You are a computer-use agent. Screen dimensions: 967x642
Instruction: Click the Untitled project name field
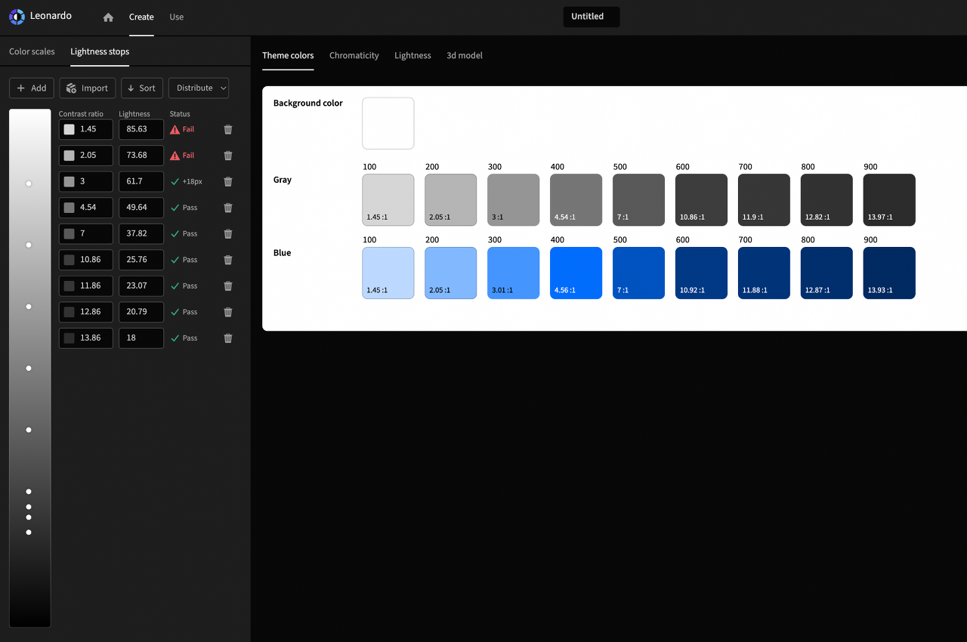[592, 17]
